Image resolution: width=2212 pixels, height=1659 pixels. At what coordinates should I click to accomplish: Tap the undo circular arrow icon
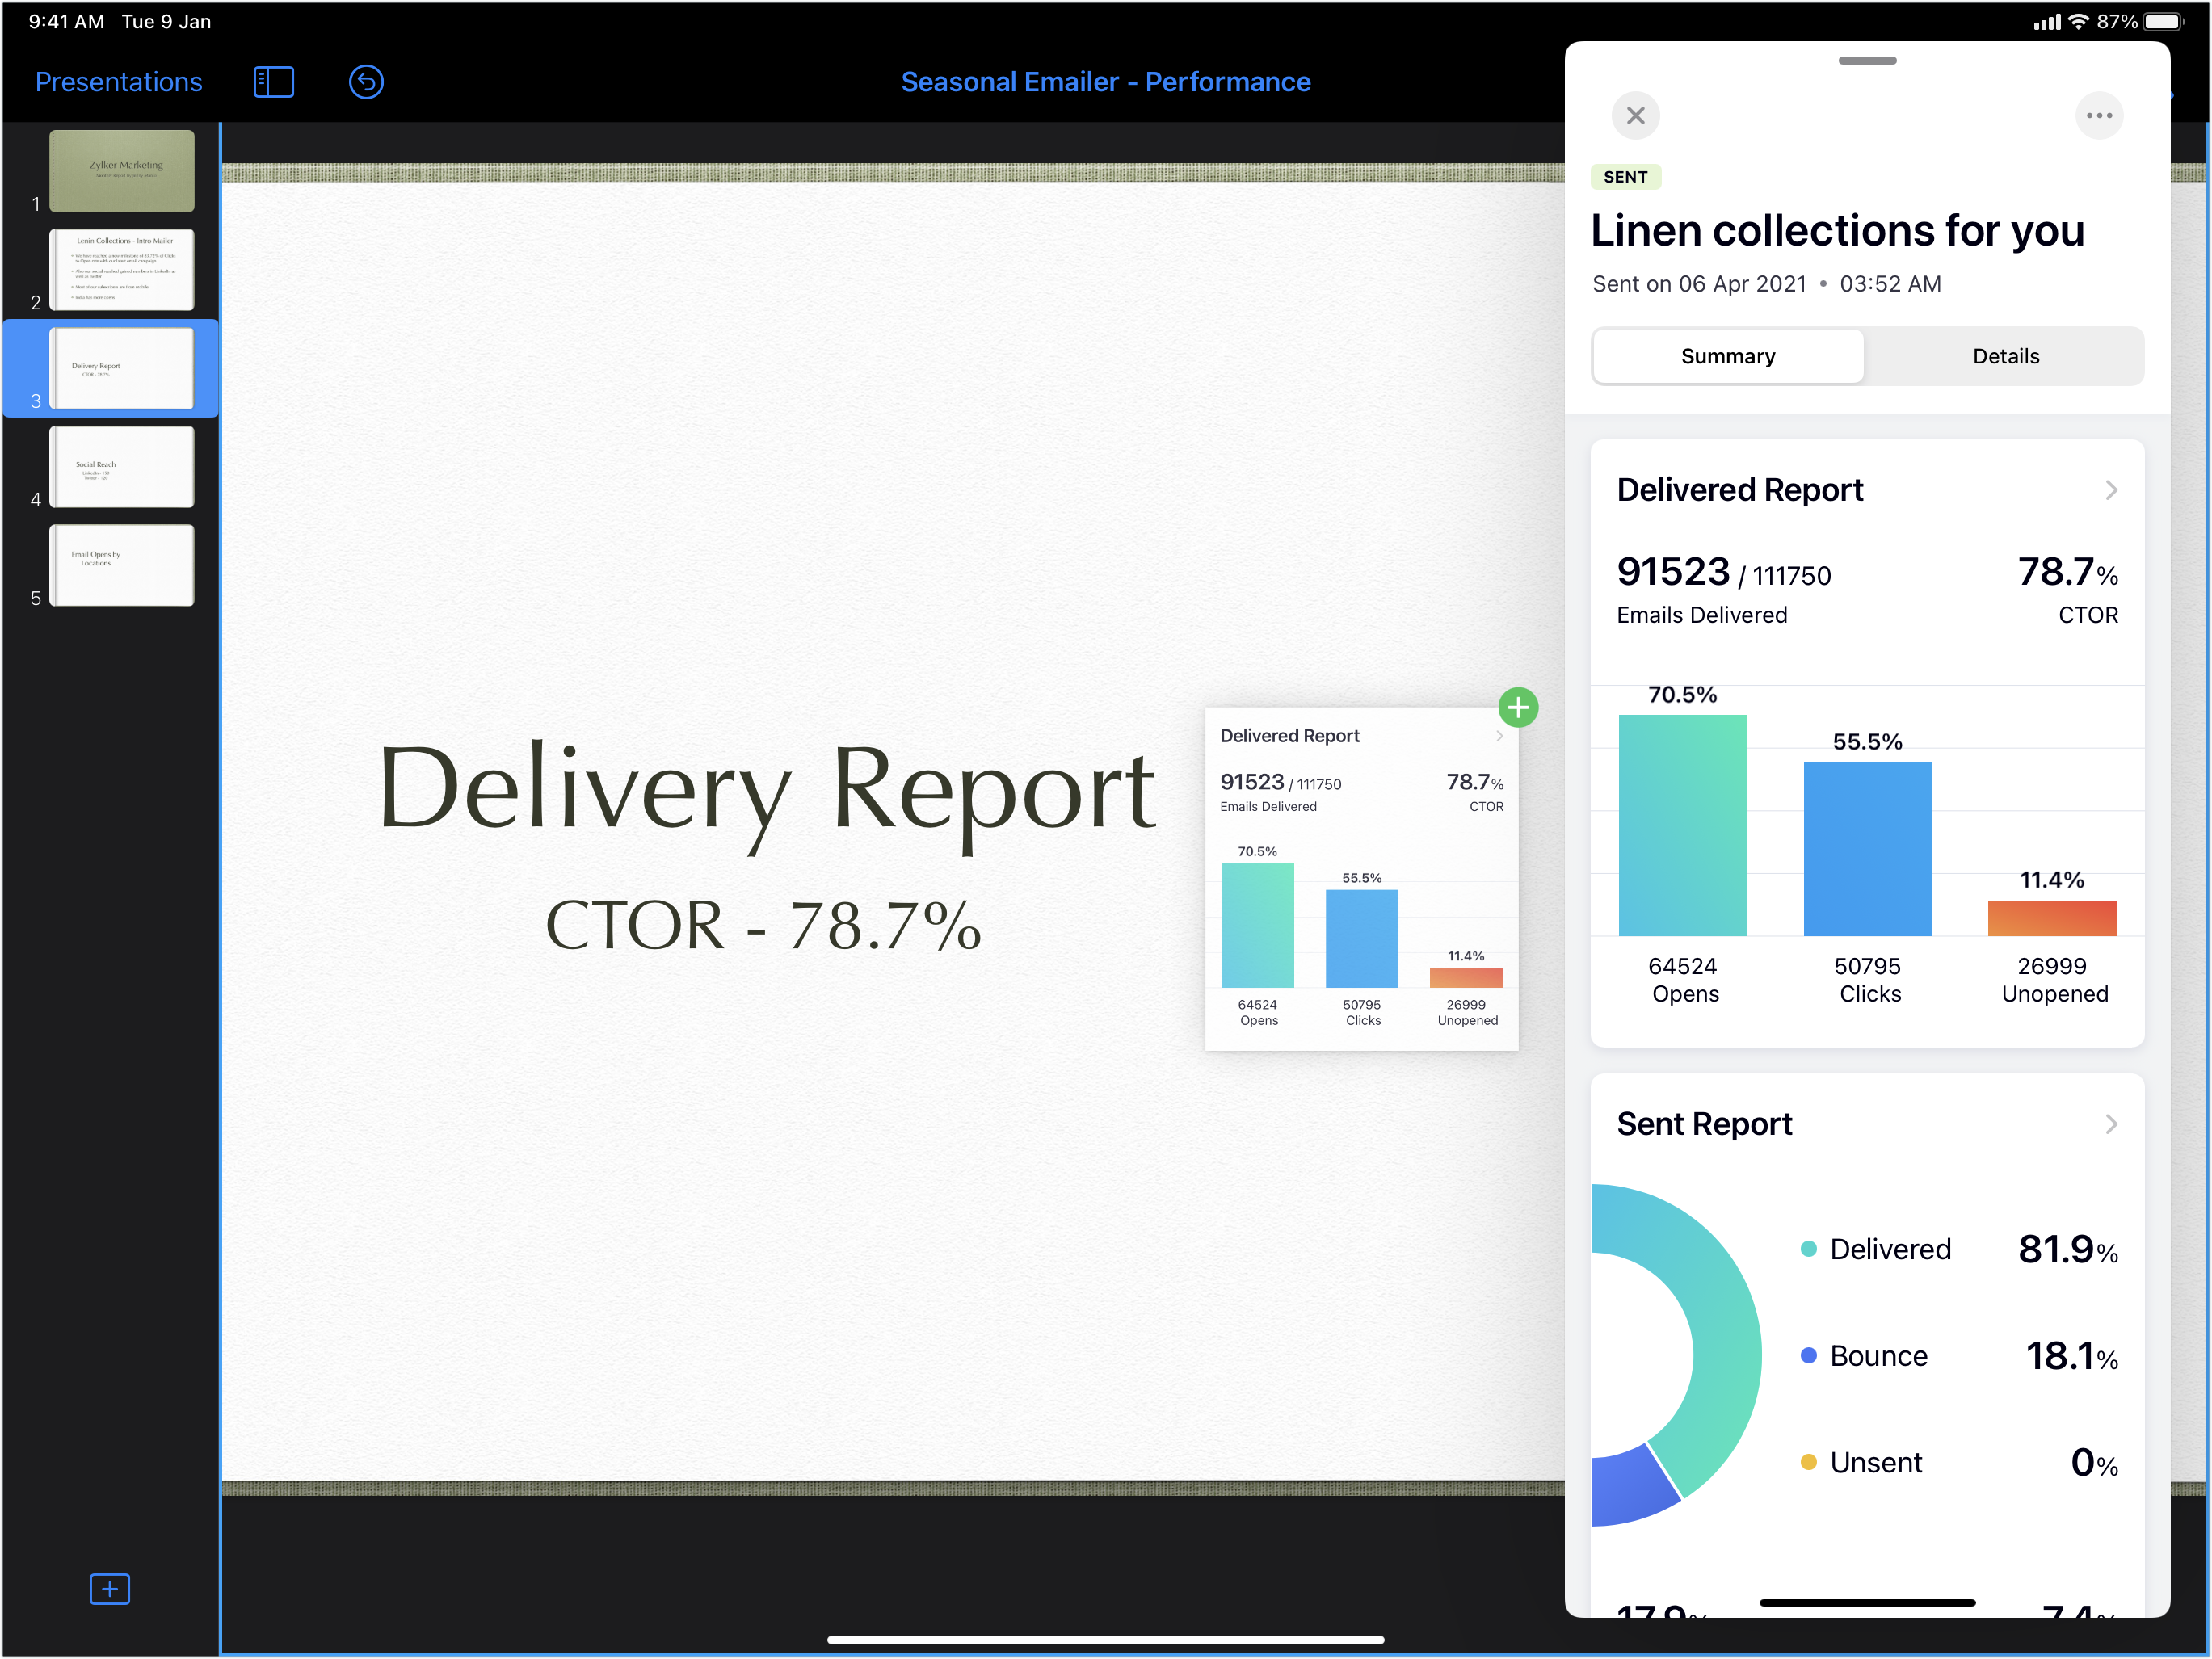[x=366, y=82]
